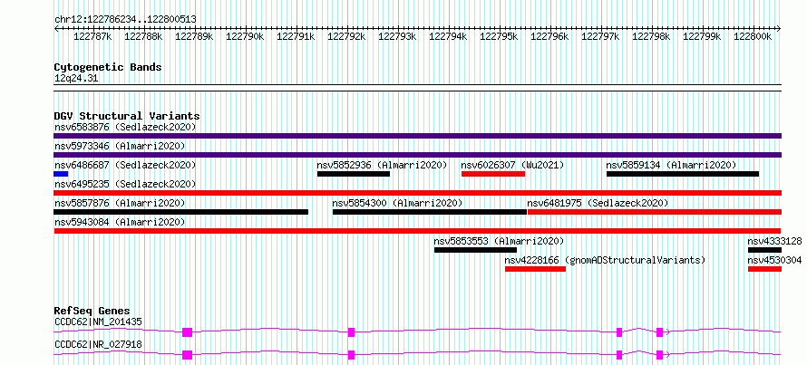Select the black bar under nsv5854300
This screenshot has height=365, width=807.
point(430,212)
